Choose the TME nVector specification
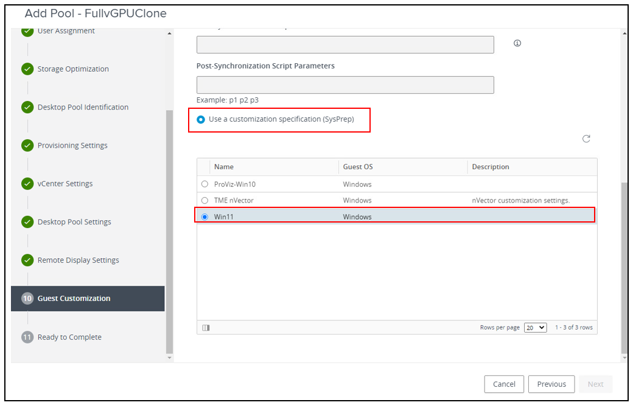 205,200
